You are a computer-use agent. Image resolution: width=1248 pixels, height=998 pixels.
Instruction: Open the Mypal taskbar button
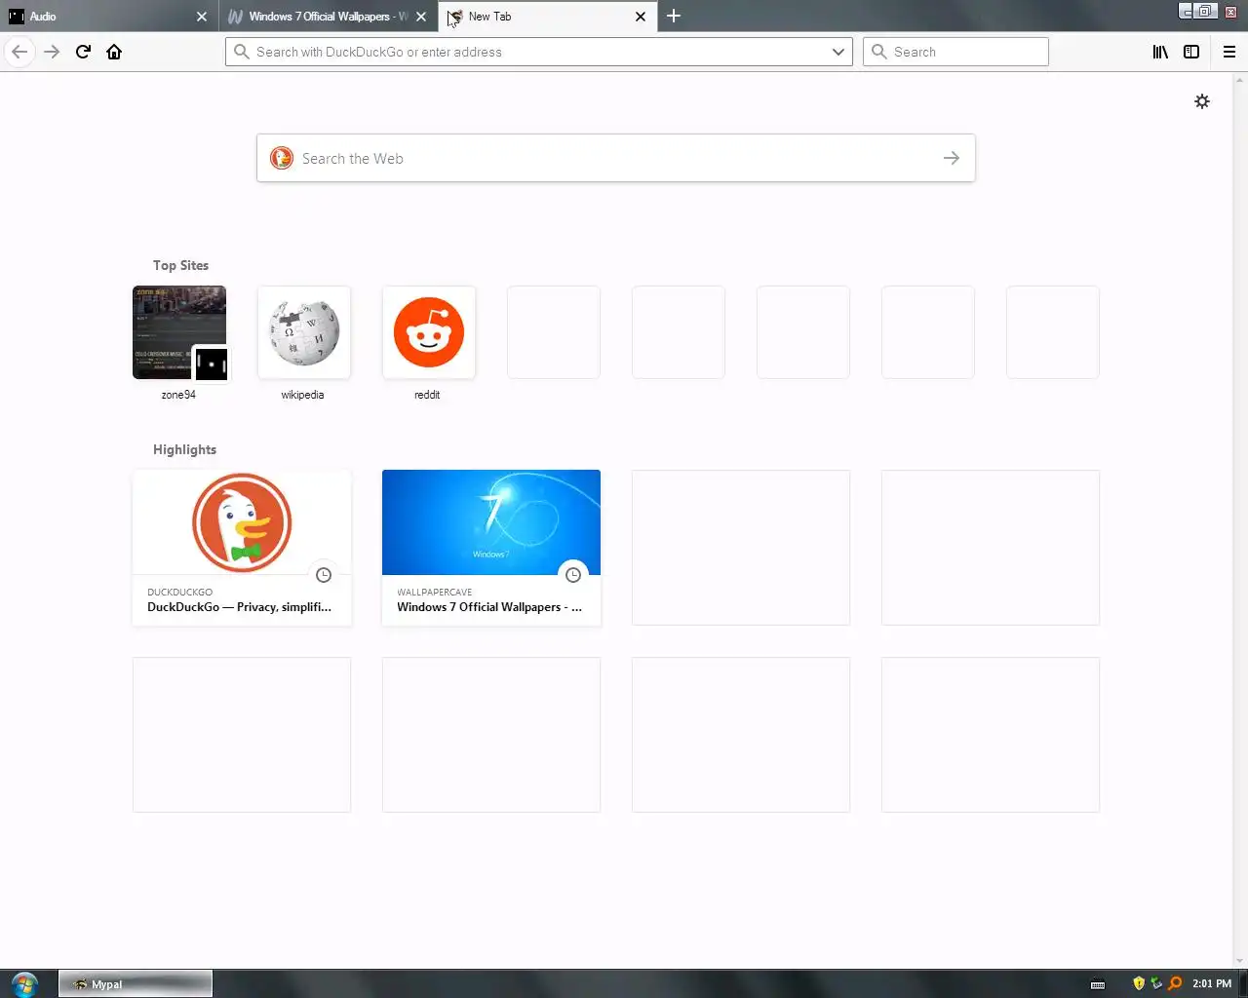(136, 983)
